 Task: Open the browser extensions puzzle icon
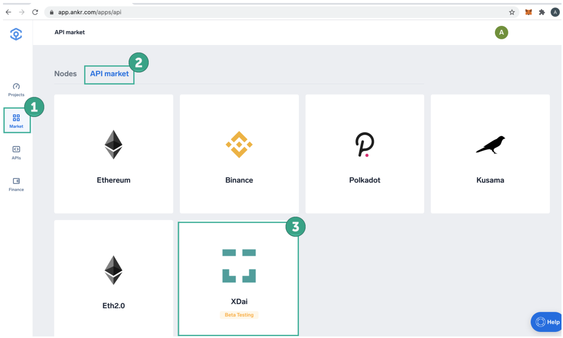click(x=542, y=12)
